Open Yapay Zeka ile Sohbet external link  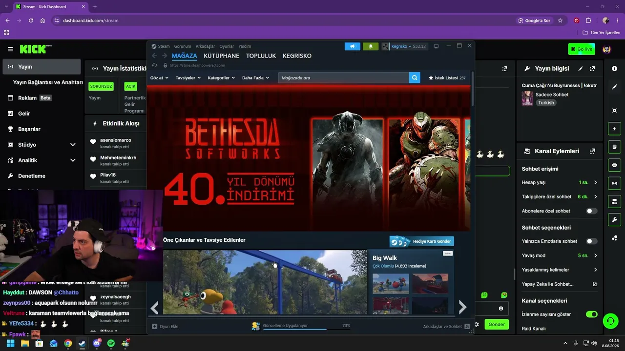point(595,284)
